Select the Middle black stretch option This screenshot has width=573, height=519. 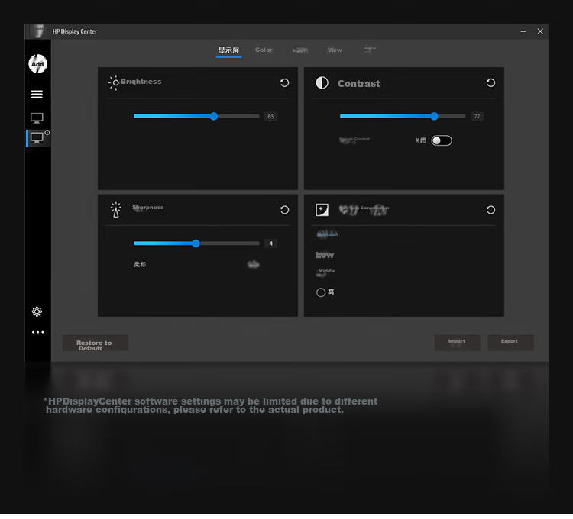(x=325, y=273)
